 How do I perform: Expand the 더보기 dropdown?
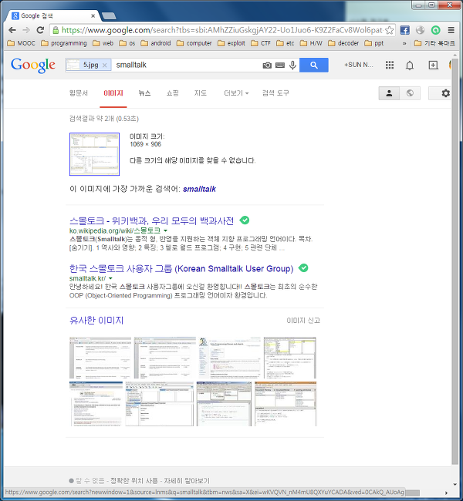(236, 93)
